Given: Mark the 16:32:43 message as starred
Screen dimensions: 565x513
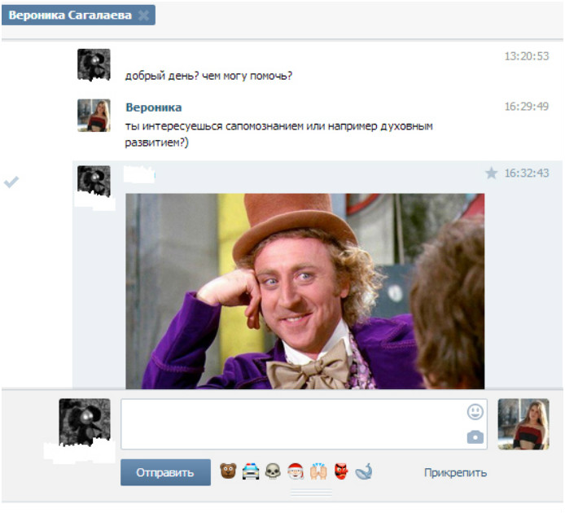Looking at the screenshot, I should (491, 173).
